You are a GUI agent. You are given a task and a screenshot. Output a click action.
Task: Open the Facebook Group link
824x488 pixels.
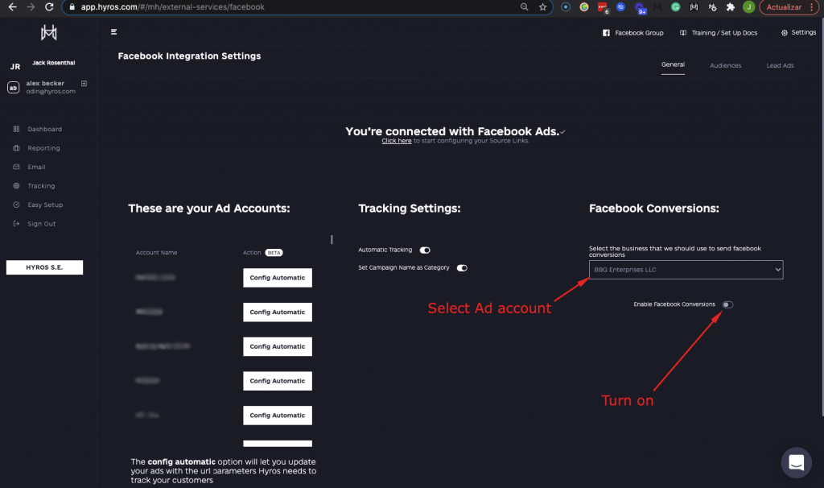coord(633,32)
